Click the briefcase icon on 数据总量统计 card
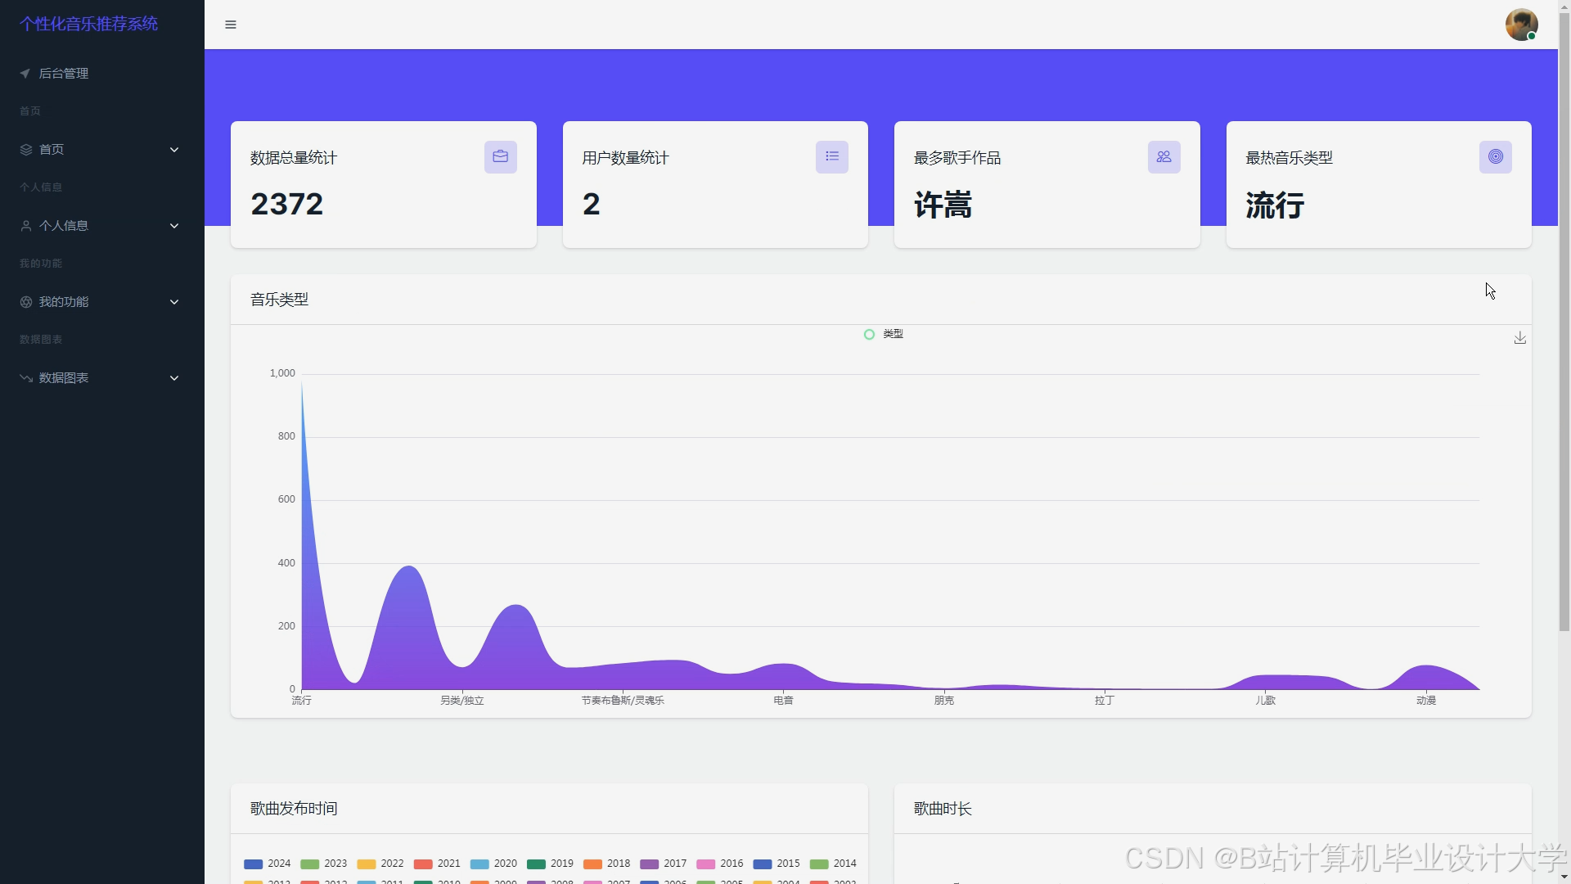The width and height of the screenshot is (1571, 884). (500, 156)
